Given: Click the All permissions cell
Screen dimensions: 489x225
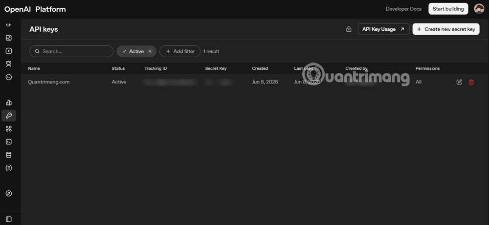Looking at the screenshot, I should click(419, 82).
